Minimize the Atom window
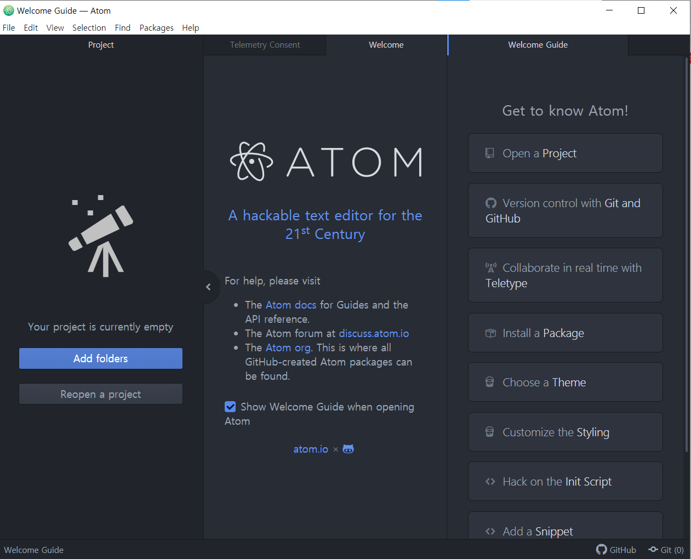 [x=609, y=10]
